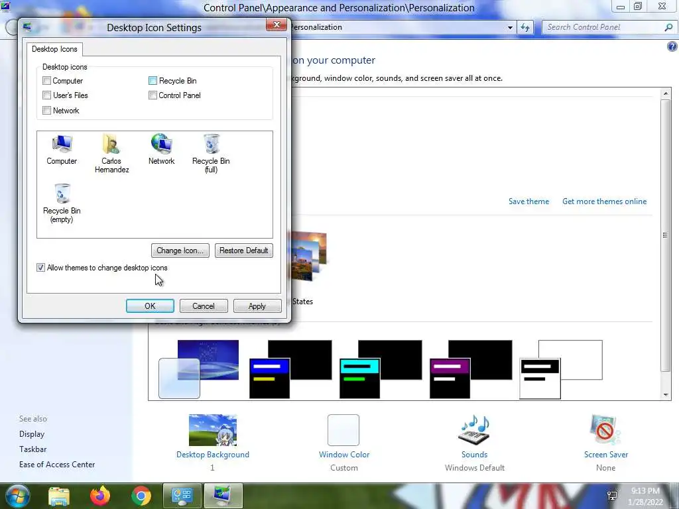Close the Desktop Icon Settings dialog
The height and width of the screenshot is (509, 679).
[x=277, y=25]
